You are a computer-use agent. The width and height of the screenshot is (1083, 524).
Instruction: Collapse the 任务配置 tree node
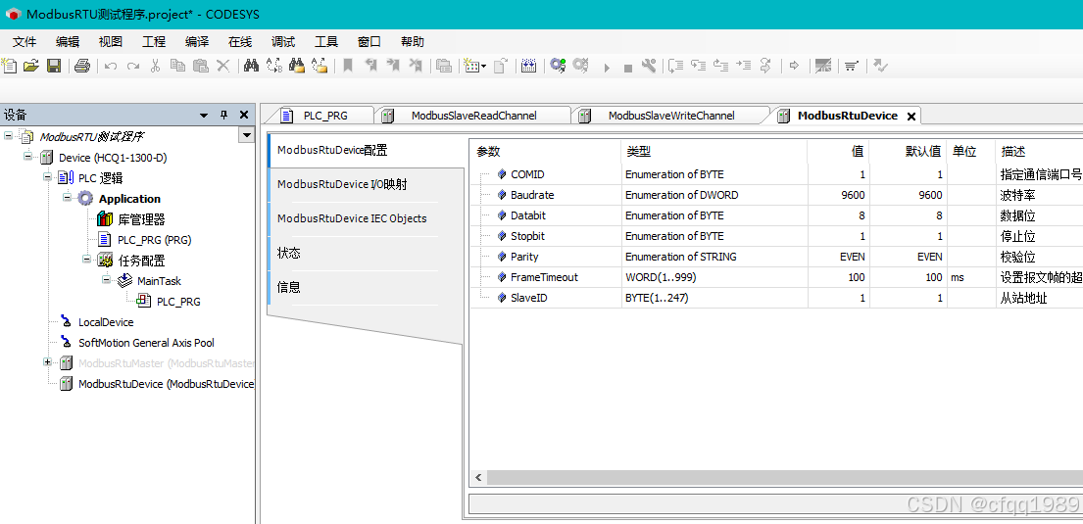point(87,260)
